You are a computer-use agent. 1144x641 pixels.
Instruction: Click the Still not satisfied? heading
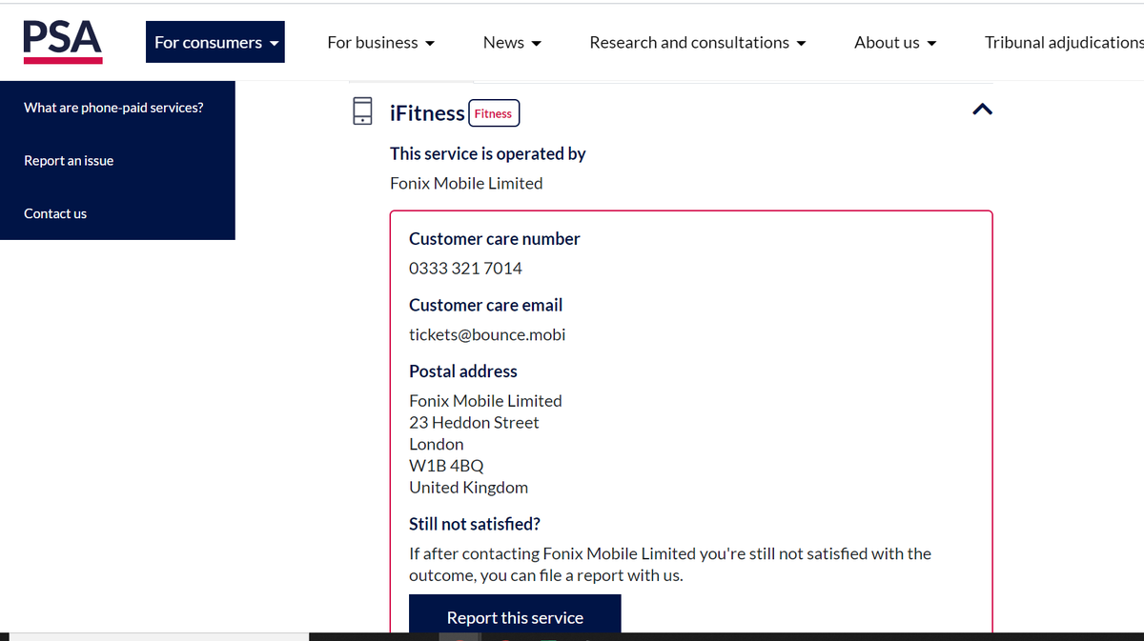pyautogui.click(x=475, y=524)
